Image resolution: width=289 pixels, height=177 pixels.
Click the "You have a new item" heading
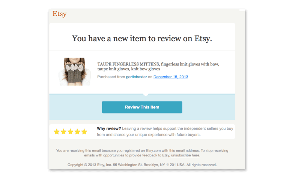[142, 38]
